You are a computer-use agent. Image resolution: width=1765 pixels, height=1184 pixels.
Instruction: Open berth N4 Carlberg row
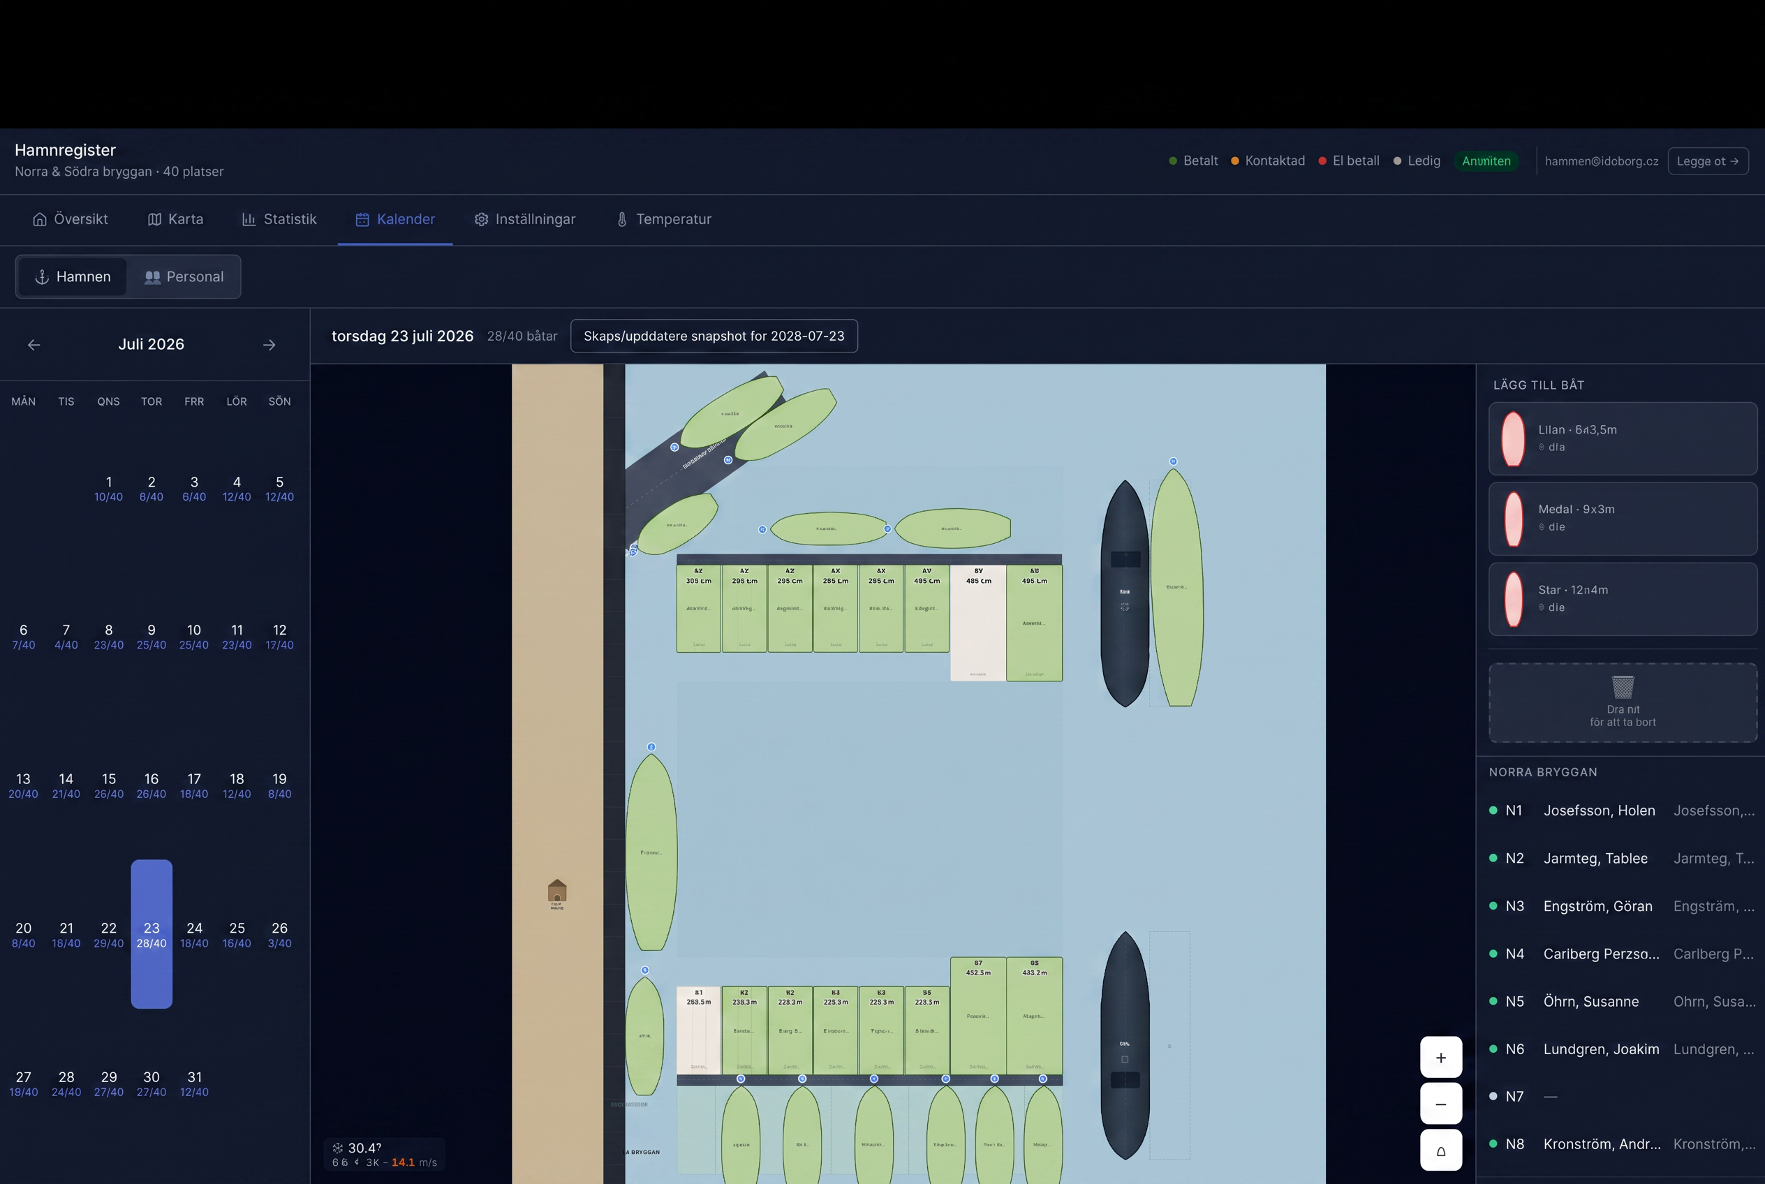click(1623, 954)
